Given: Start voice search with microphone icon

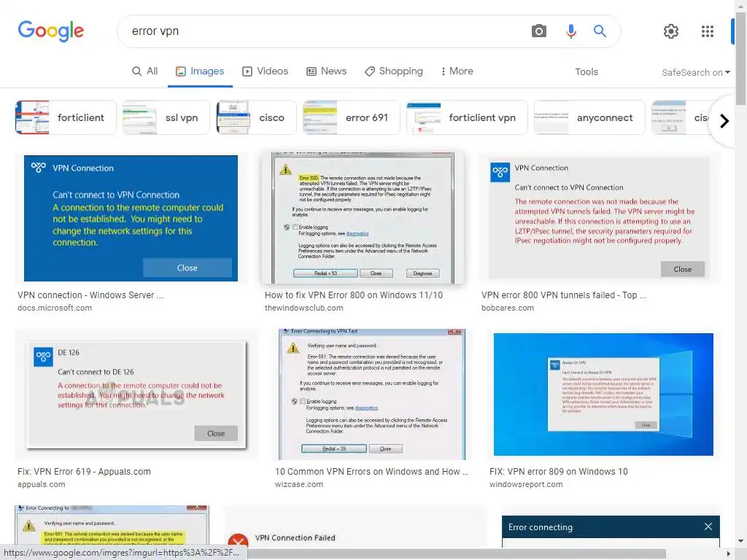Looking at the screenshot, I should point(570,31).
